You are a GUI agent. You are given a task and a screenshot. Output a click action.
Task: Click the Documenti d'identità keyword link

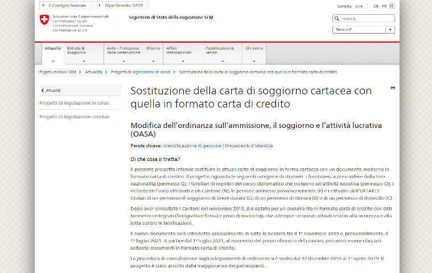click(249, 146)
